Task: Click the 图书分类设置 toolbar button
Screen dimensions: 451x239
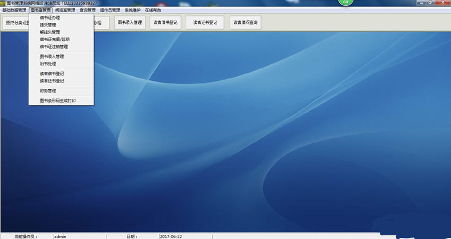Action: [16, 23]
